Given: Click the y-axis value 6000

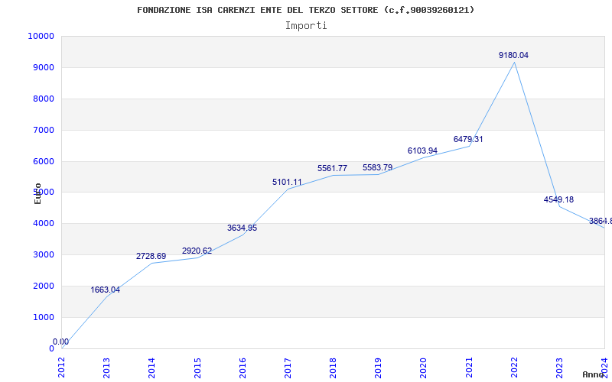Looking at the screenshot, I should pos(44,161).
